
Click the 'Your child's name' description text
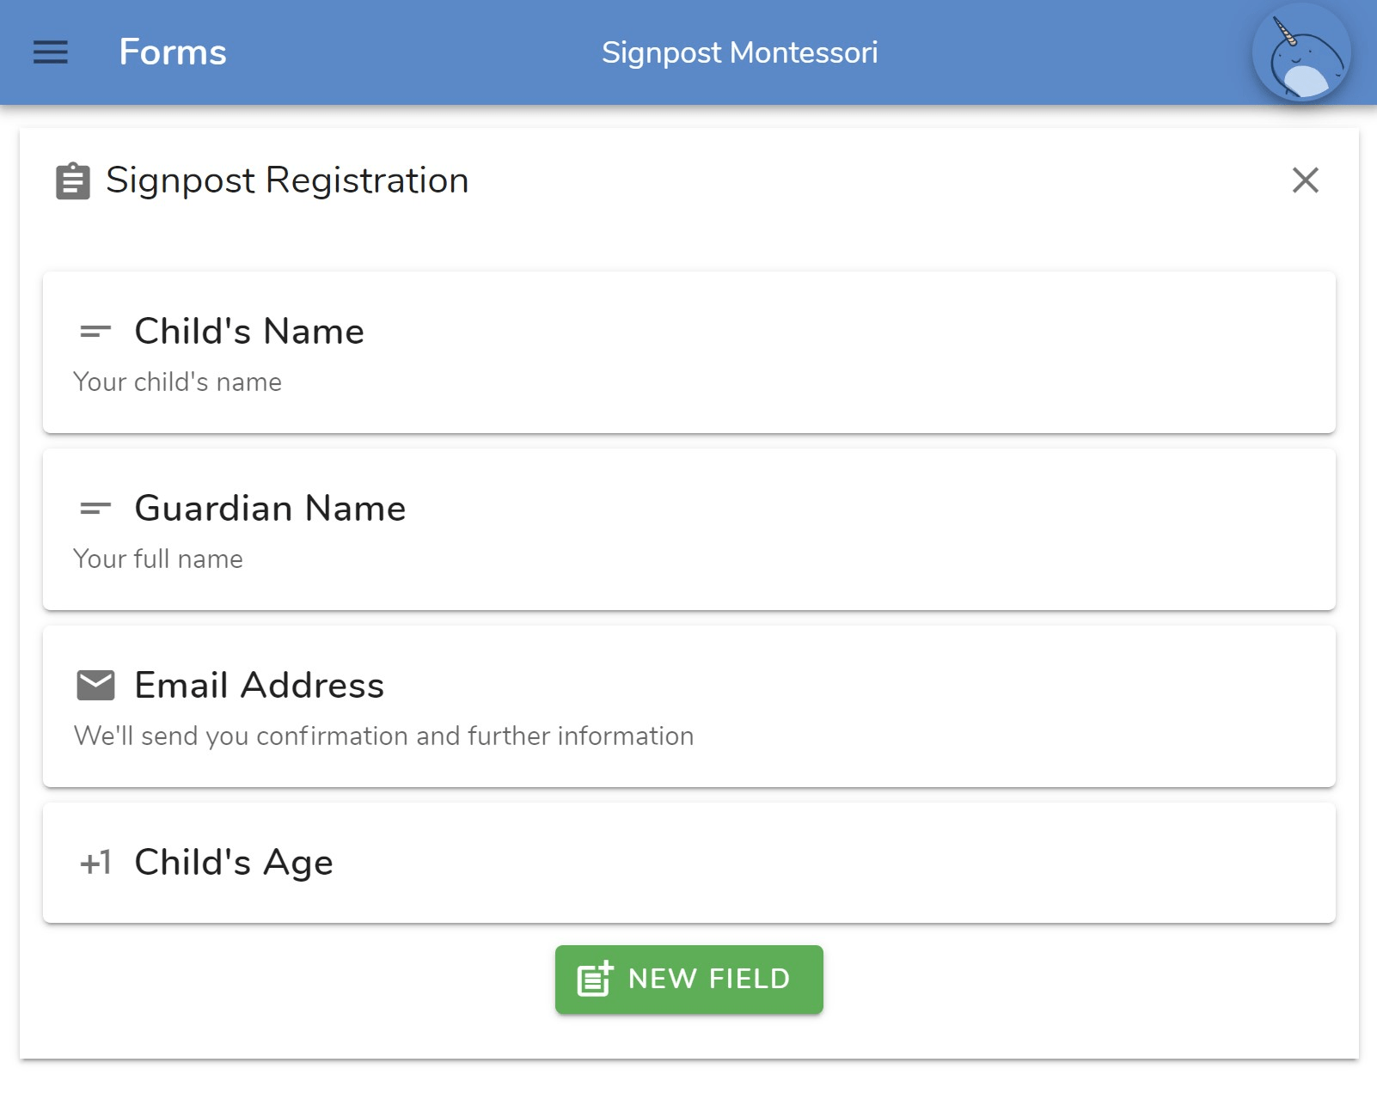coord(178,382)
